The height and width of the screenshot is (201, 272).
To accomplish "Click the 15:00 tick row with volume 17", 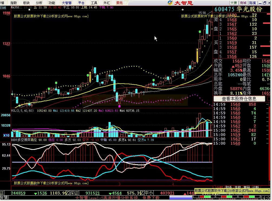I will 241,139.
